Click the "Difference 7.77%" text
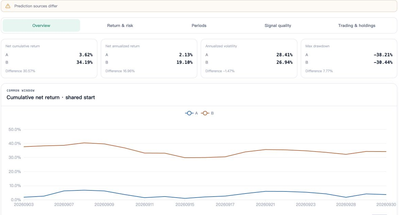This screenshot has height=215, width=399. (319, 71)
